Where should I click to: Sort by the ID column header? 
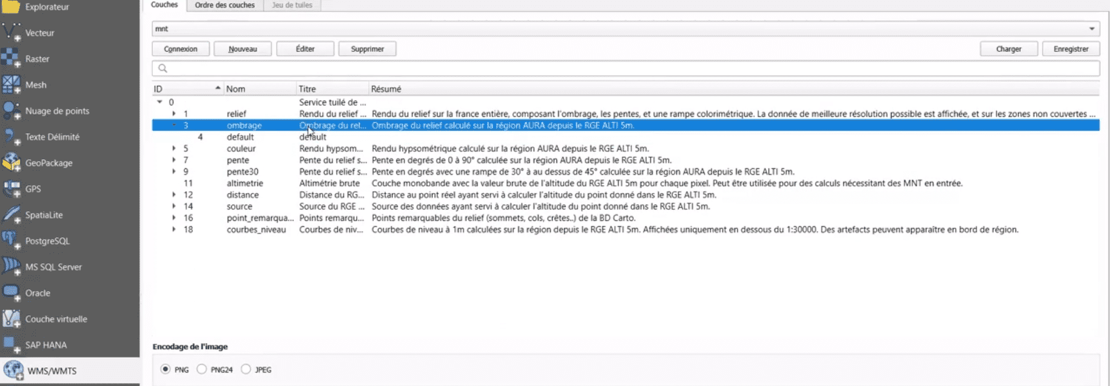coord(187,89)
